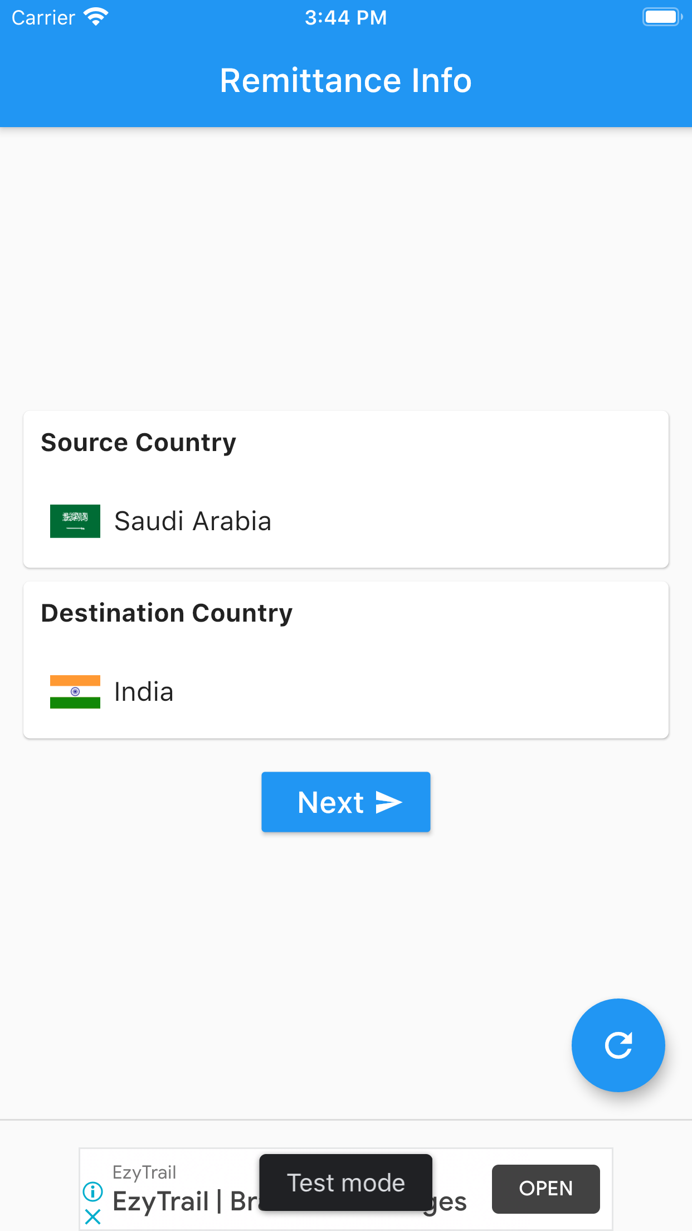Dismiss the EzyTrail ad with the X icon
692x1231 pixels.
pyautogui.click(x=93, y=1218)
